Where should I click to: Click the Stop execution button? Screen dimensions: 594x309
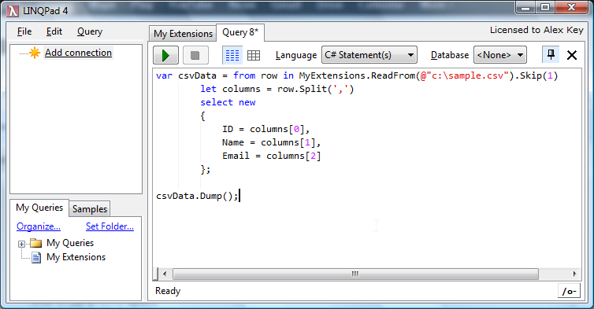tap(195, 55)
